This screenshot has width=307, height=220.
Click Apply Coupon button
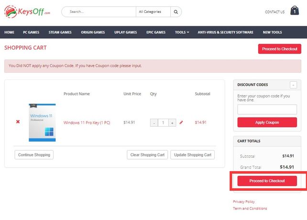(267, 122)
